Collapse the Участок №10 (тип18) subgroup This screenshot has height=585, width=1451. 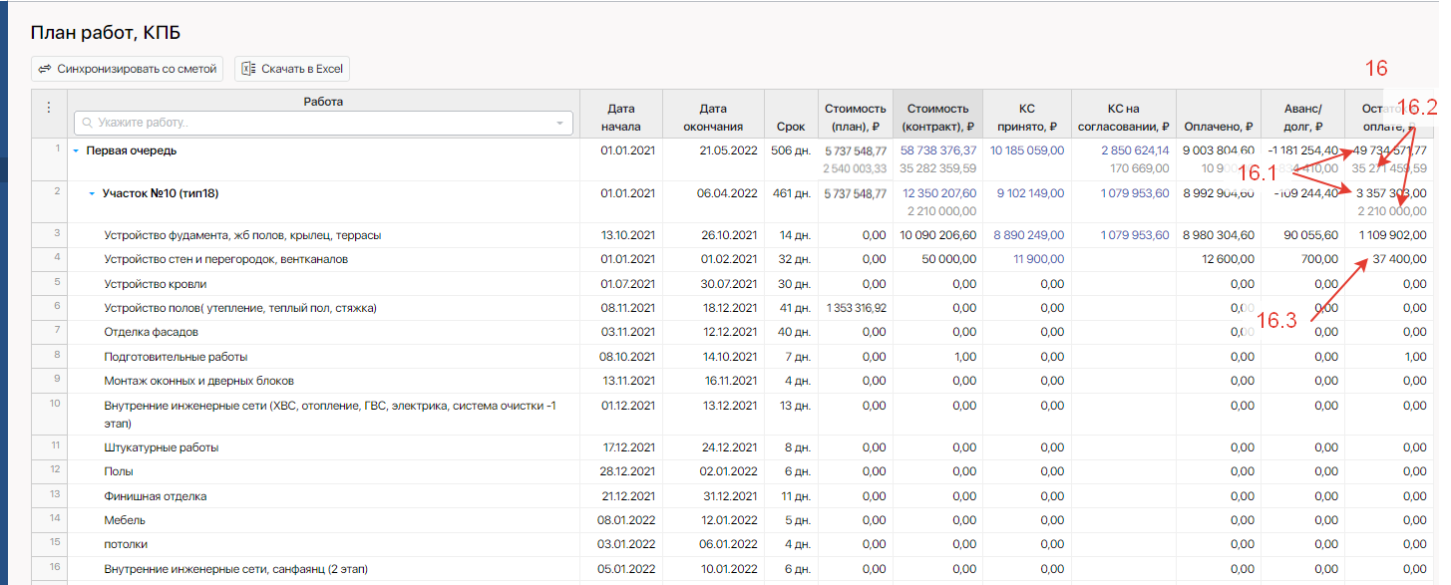click(92, 194)
